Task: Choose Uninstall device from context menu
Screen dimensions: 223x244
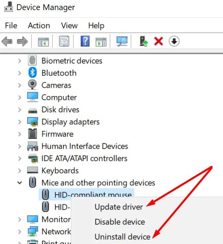Action: click(x=122, y=237)
